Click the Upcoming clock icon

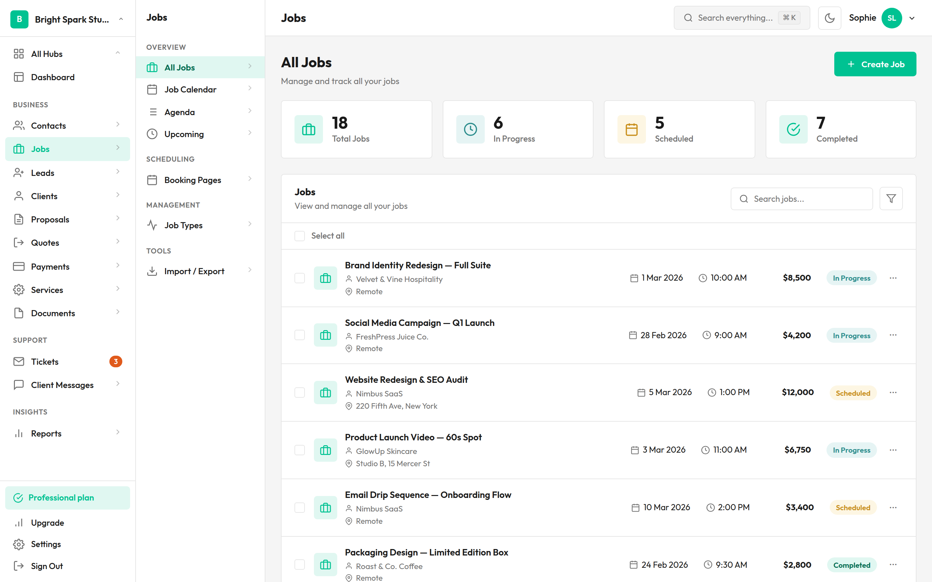point(152,134)
